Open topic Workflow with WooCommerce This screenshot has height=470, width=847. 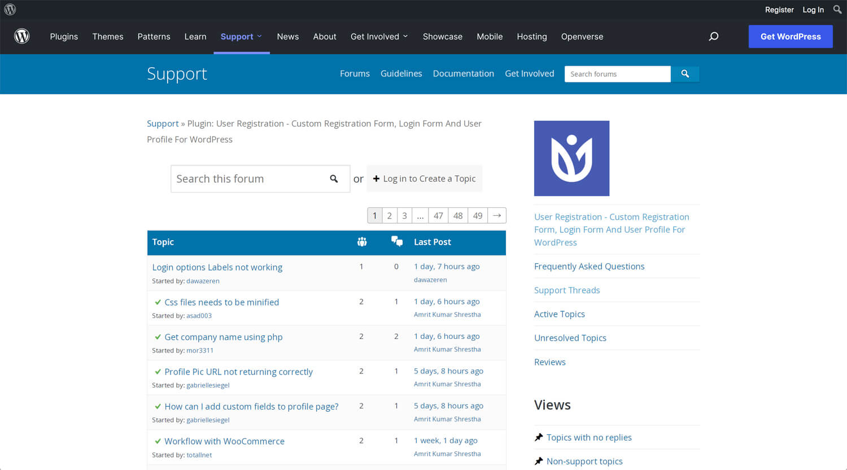(x=225, y=441)
